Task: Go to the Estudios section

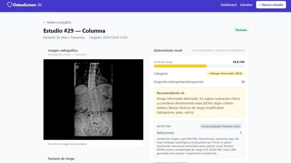Action: click(x=246, y=5)
